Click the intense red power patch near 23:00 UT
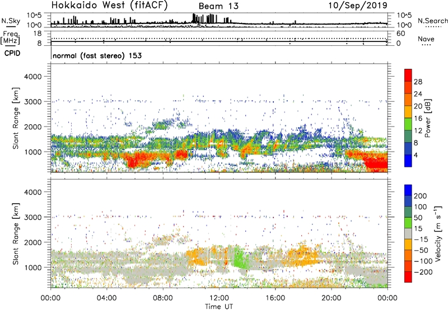The height and width of the screenshot is (310, 448). (376, 163)
